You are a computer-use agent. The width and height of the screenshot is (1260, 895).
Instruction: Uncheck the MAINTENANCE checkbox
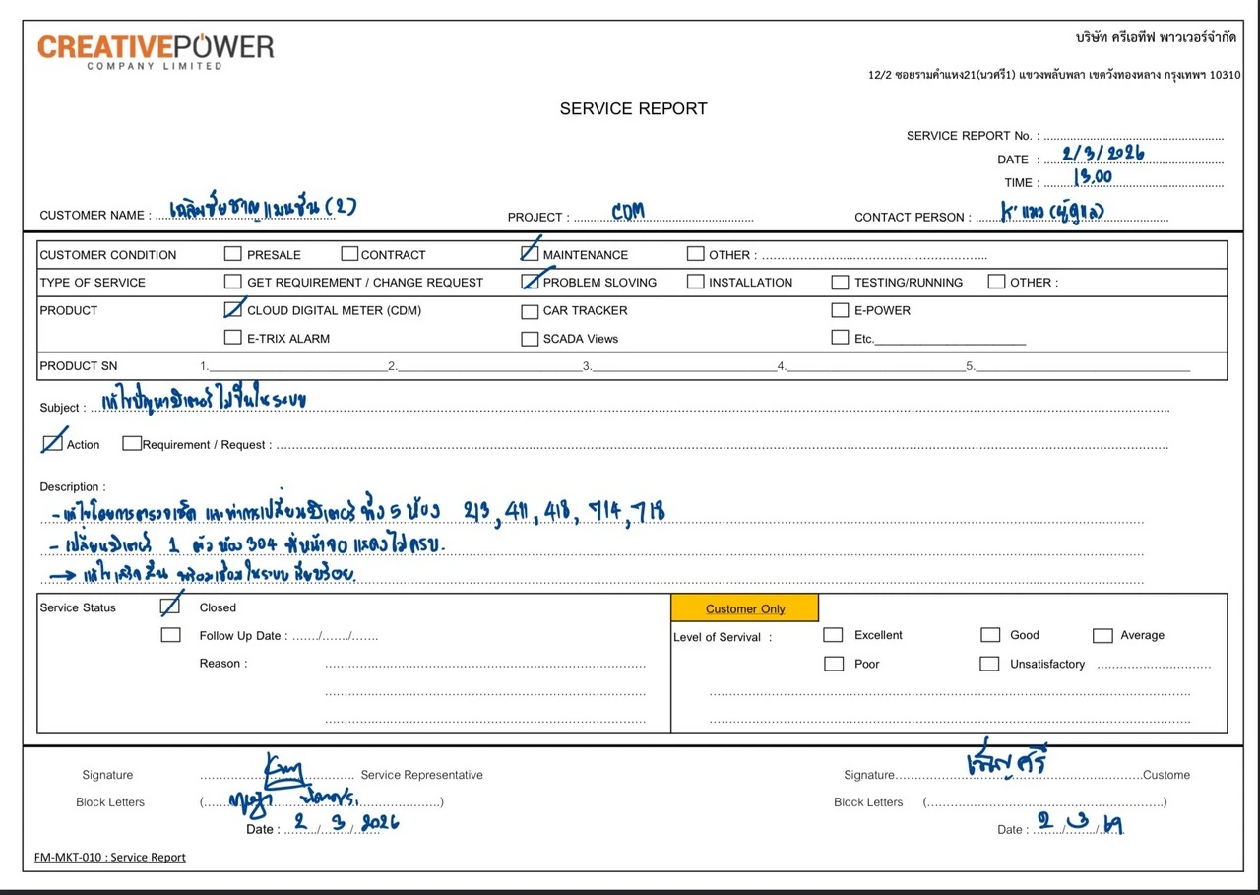pos(530,254)
